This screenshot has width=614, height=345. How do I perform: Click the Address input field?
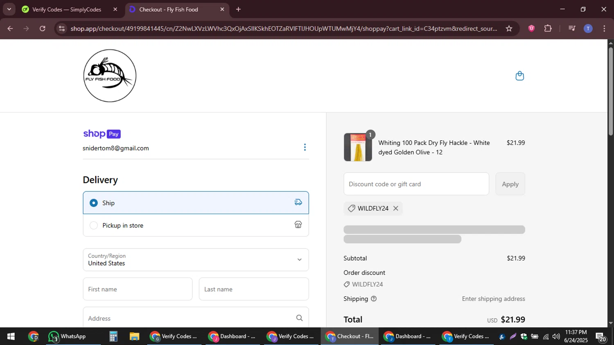196,318
